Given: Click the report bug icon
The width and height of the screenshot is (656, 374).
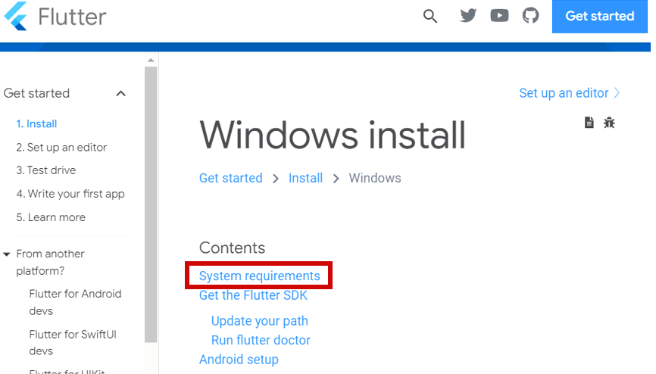Looking at the screenshot, I should (x=609, y=123).
